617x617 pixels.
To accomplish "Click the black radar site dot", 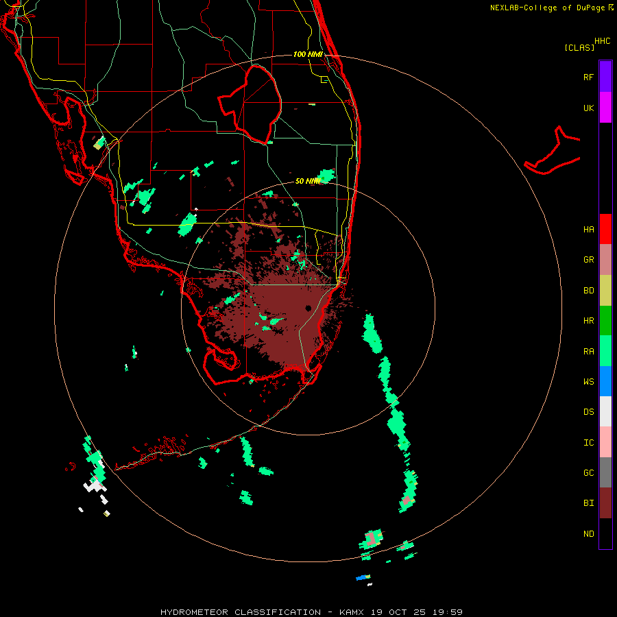I will pos(308,308).
